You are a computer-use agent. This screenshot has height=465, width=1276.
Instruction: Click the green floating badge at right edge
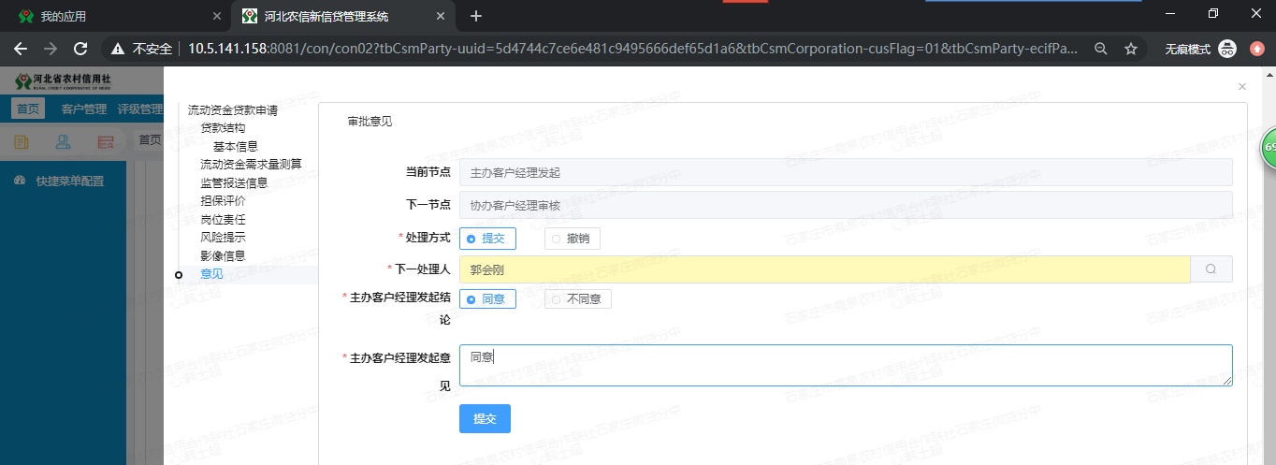click(x=1269, y=148)
